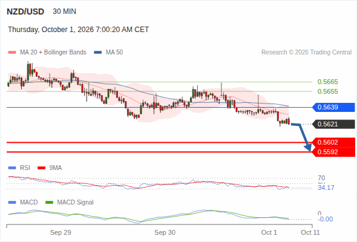Click the 30 MIN timeframe label
This screenshot has width=357, height=242.
pyautogui.click(x=64, y=11)
